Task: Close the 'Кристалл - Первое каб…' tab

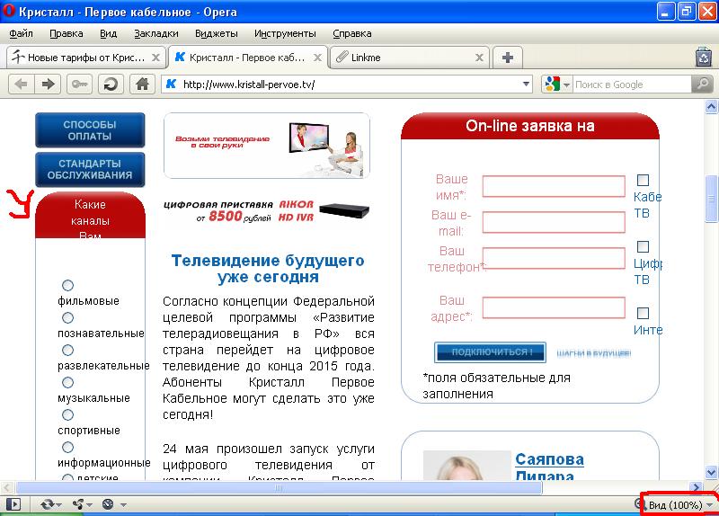Action: pos(317,58)
